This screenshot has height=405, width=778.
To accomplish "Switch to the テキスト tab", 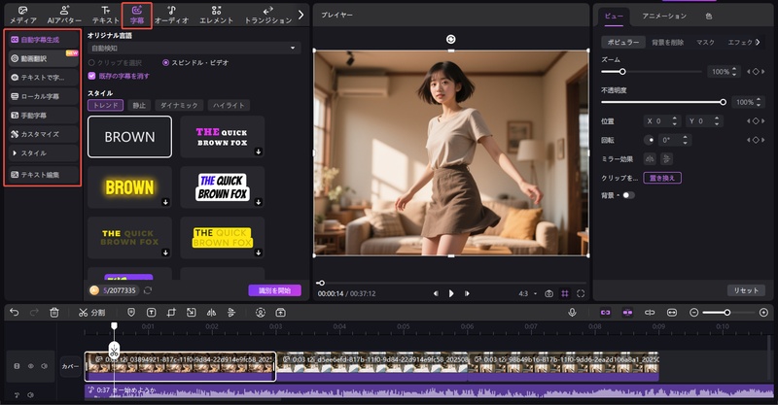I will point(106,15).
